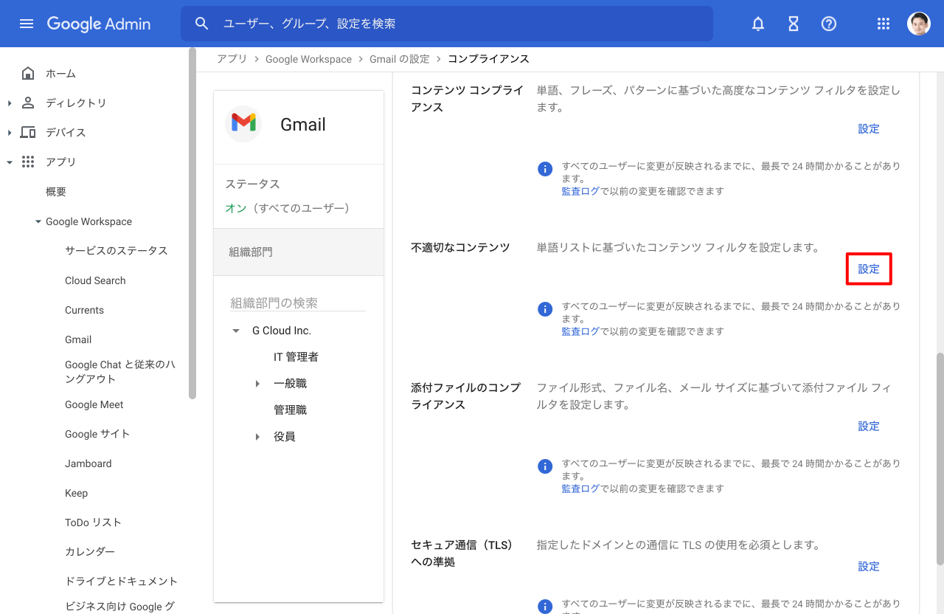Open カレンダー in sidebar
The height and width of the screenshot is (614, 944).
point(90,551)
